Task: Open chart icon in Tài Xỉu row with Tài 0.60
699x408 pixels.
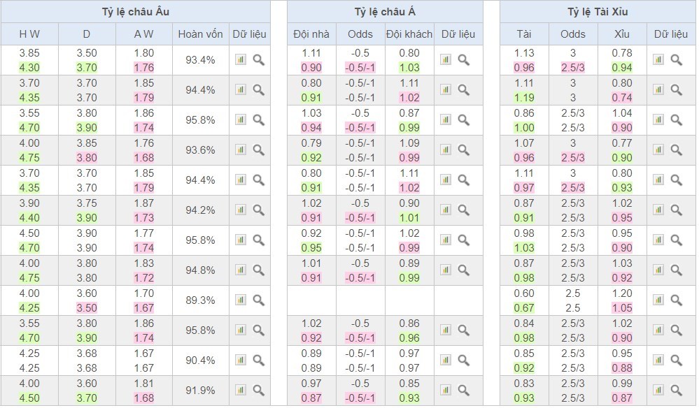Action: click(658, 300)
